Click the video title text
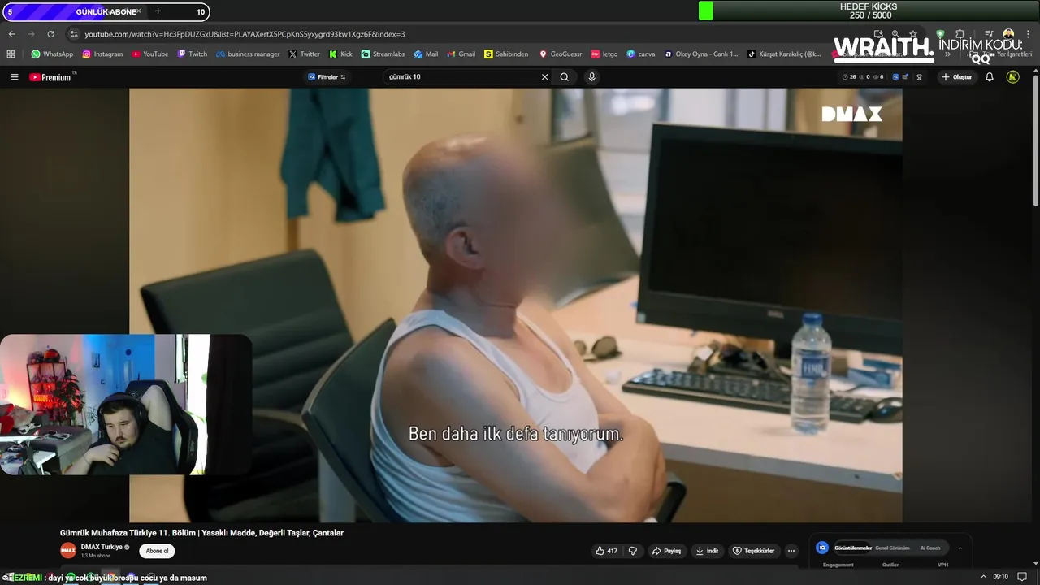Screen dimensions: 1040x585 [201, 533]
